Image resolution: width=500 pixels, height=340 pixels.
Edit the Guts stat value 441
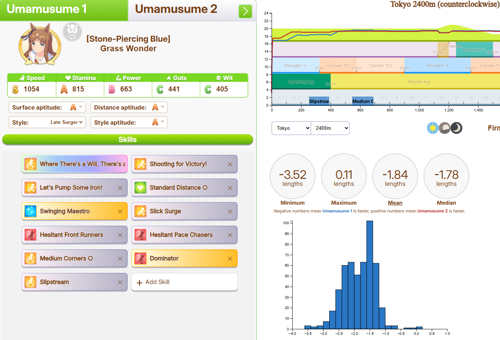[174, 89]
